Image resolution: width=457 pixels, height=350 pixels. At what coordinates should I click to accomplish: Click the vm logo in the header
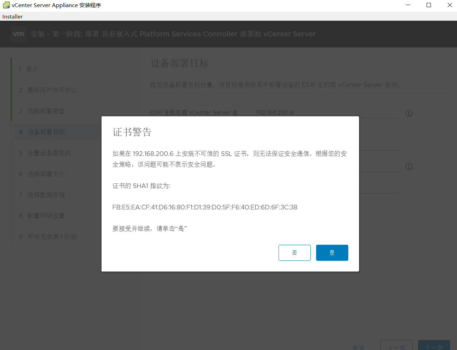(18, 34)
